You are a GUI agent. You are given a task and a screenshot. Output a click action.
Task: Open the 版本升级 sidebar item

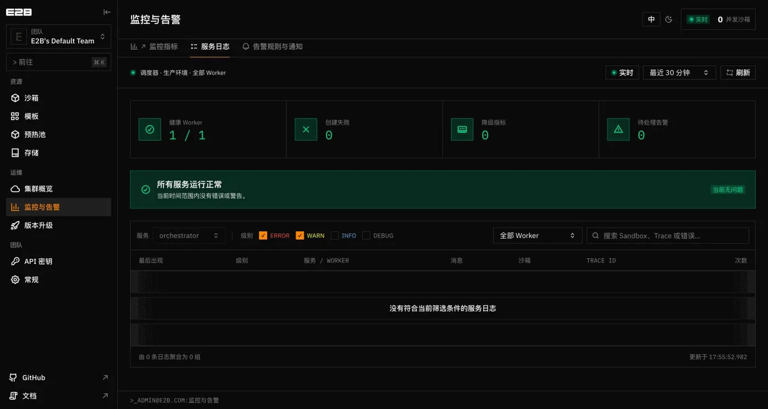pyautogui.click(x=59, y=225)
